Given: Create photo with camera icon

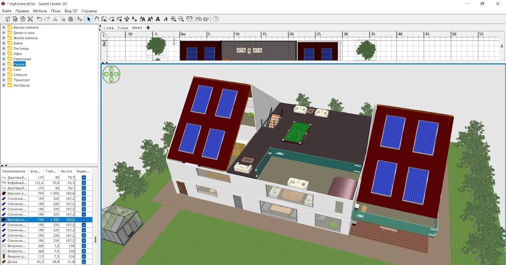Looking at the screenshot, I should pos(199,19).
